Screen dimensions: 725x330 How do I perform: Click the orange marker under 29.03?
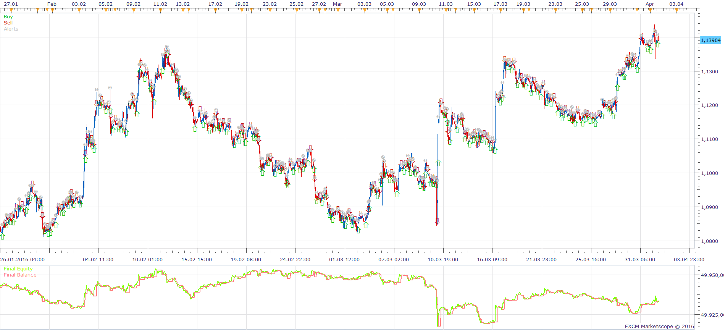pyautogui.click(x=610, y=10)
